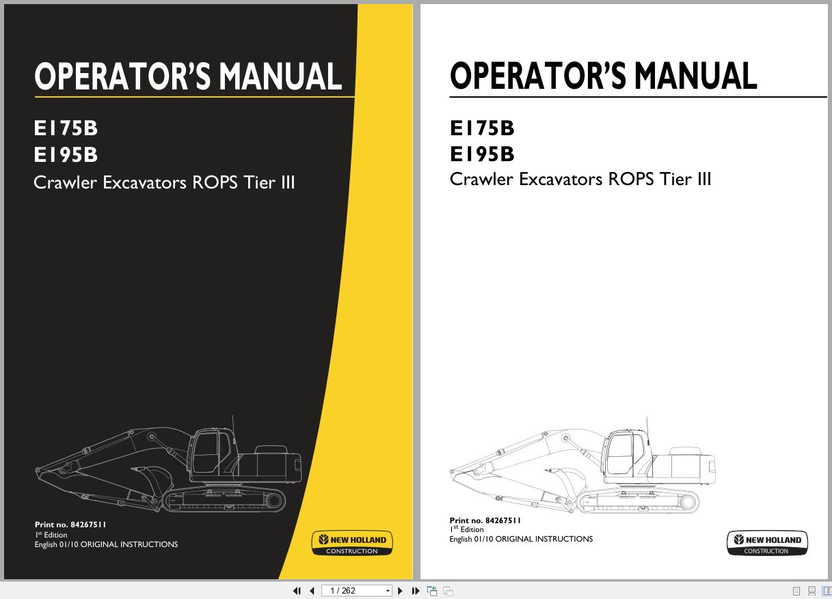Go to the first page of the document

[297, 589]
